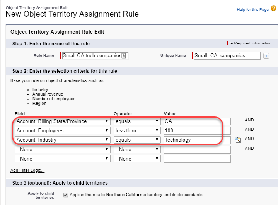This screenshot has width=278, height=205.
Task: Click Annual revenue bullet text
Action: (x=48, y=94)
